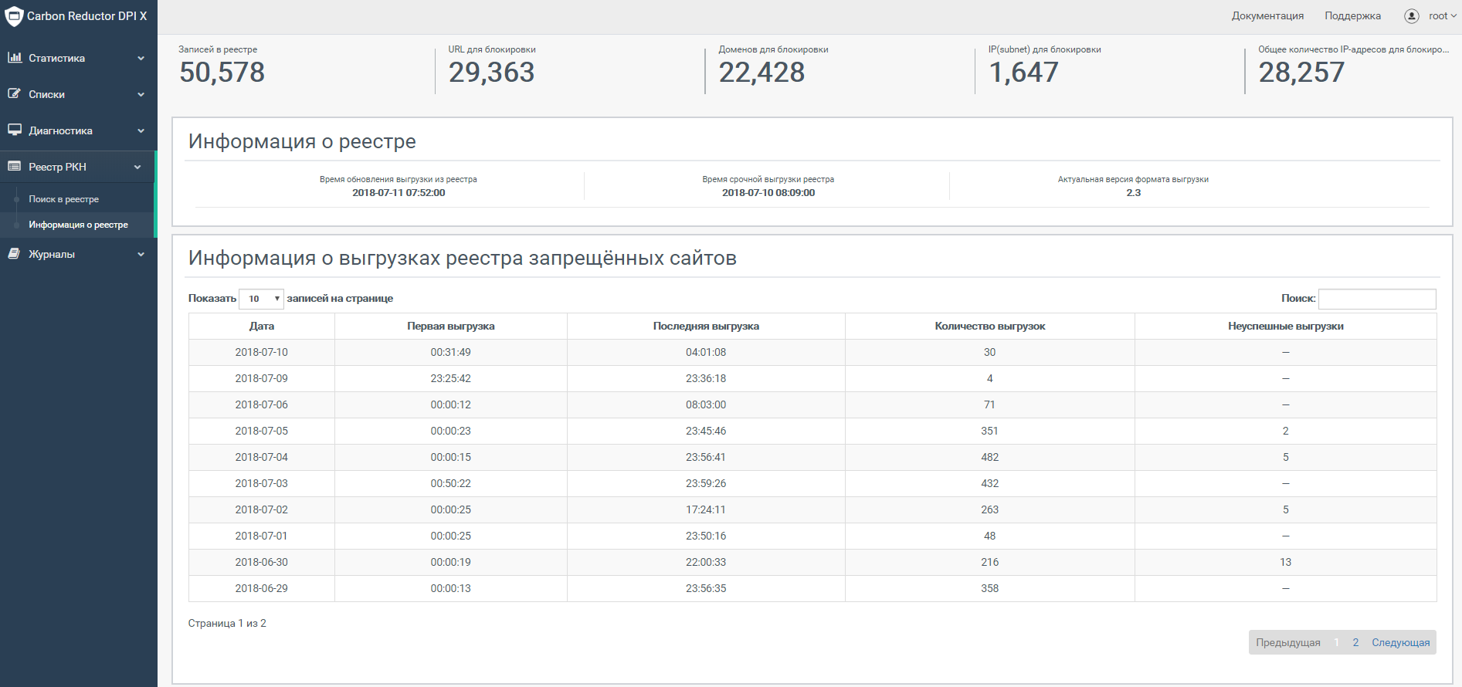This screenshot has width=1462, height=687.
Task: Collapse the Реестр РКН menu chevron
Action: coord(137,167)
